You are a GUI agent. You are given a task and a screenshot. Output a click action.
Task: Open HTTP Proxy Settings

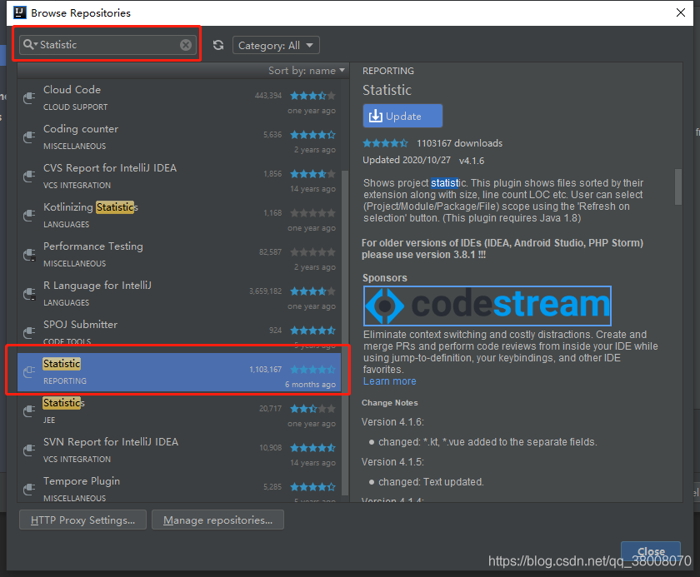tap(82, 520)
